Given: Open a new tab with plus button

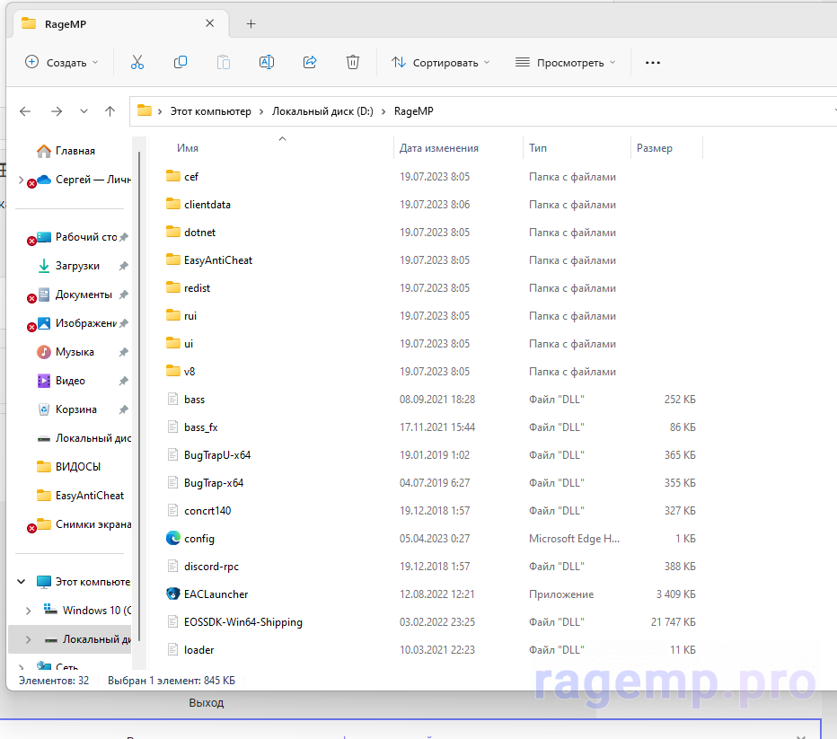Looking at the screenshot, I should pyautogui.click(x=251, y=23).
